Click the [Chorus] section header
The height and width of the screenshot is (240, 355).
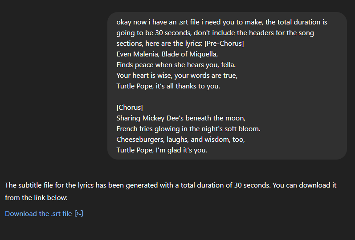[x=130, y=108]
